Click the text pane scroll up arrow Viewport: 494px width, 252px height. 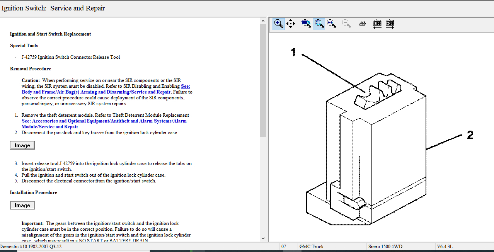point(263,20)
